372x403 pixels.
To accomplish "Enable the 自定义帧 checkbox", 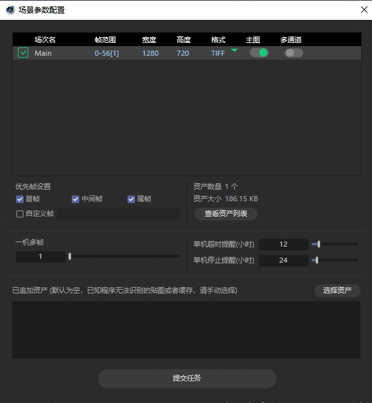I will pyautogui.click(x=20, y=214).
